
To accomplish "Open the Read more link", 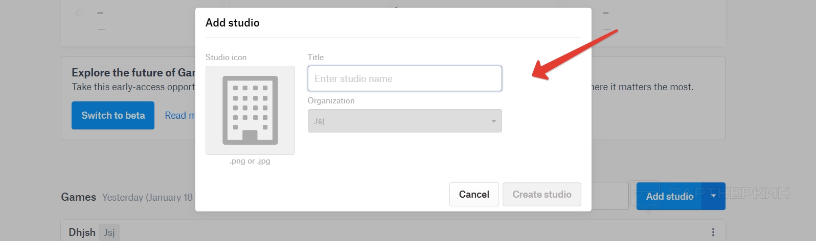I will (180, 116).
